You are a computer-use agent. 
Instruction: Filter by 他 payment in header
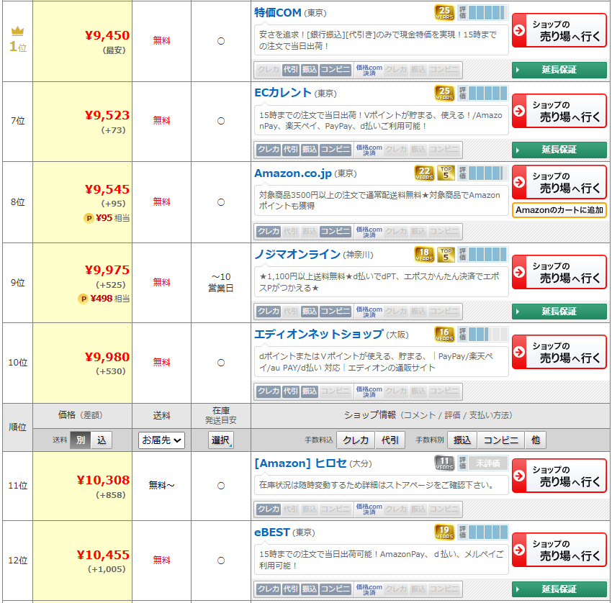point(536,440)
